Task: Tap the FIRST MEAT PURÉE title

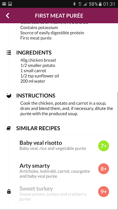Action: (x=59, y=16)
